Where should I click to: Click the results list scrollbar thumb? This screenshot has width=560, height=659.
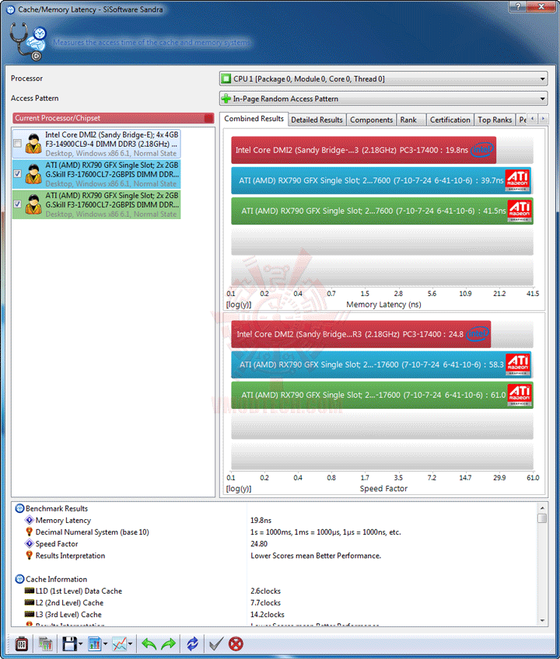[542, 518]
